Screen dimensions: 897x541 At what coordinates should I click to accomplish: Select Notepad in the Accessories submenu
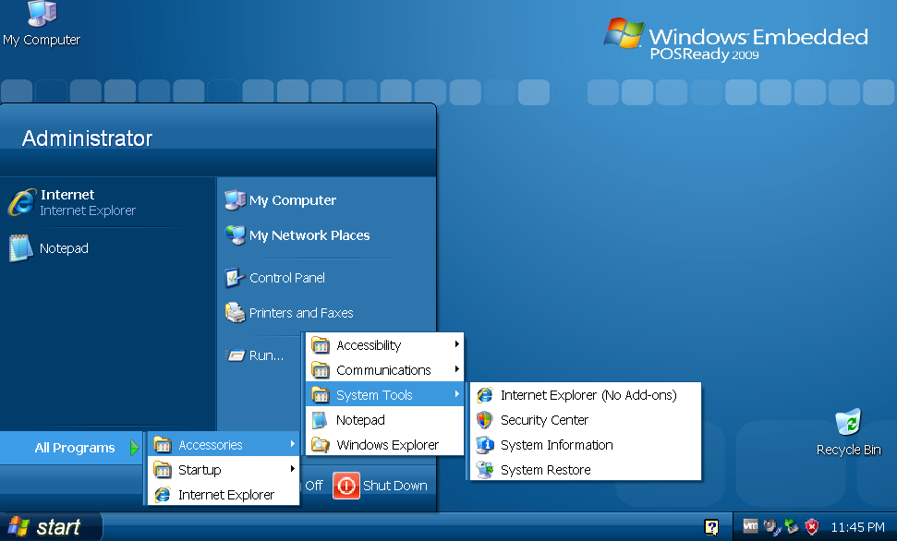[384, 420]
